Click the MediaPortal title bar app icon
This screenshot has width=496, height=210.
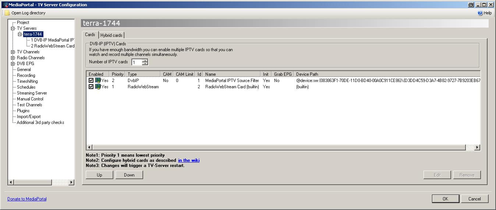[x=5, y=5]
